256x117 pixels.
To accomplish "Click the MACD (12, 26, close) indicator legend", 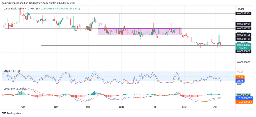I will [x=15, y=89].
